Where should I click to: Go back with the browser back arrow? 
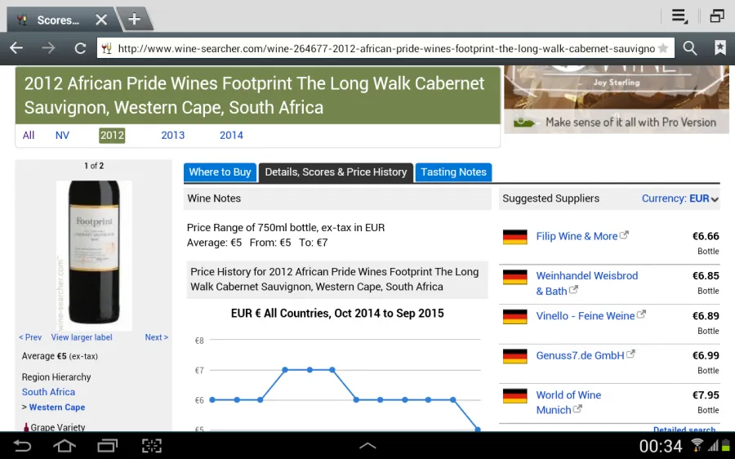tap(16, 48)
